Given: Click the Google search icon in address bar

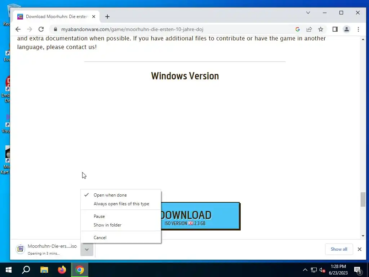Looking at the screenshot, I should tap(297, 29).
